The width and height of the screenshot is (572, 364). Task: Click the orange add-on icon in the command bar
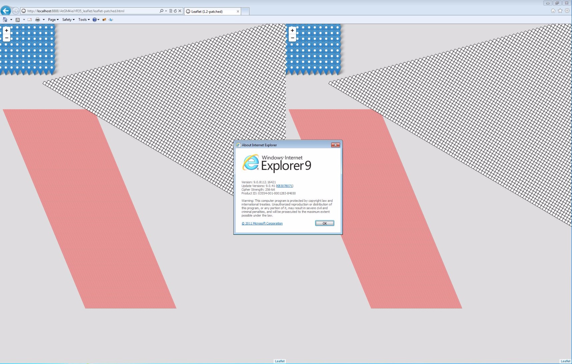[104, 20]
